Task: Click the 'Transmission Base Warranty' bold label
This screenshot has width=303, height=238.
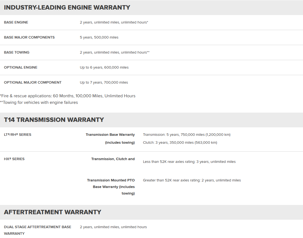Action: point(110,134)
